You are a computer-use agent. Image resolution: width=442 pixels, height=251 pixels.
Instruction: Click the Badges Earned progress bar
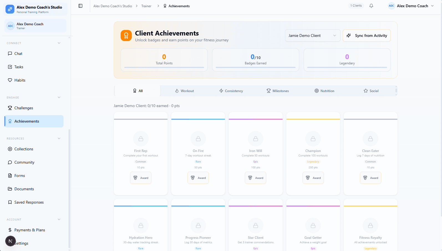(256, 67)
